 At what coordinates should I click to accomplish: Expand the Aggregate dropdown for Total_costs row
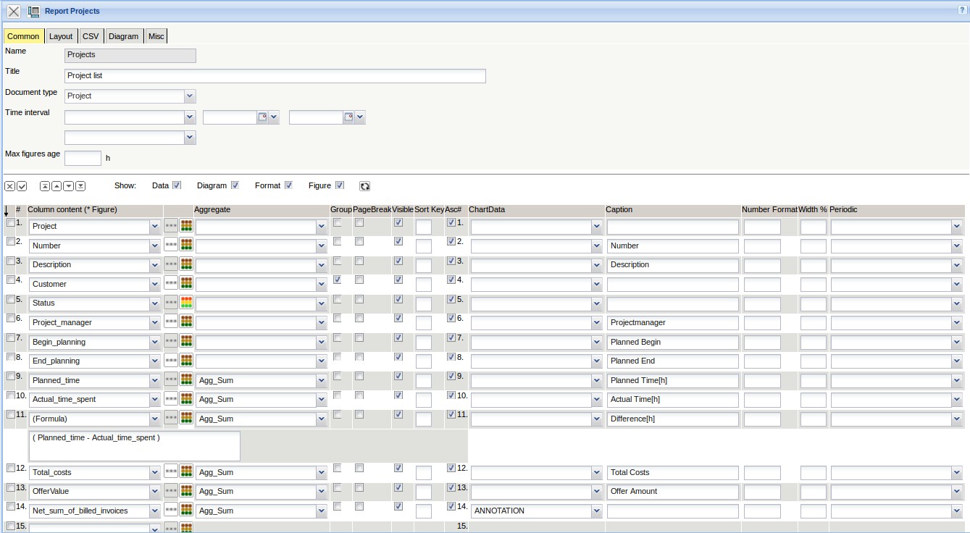pos(321,473)
